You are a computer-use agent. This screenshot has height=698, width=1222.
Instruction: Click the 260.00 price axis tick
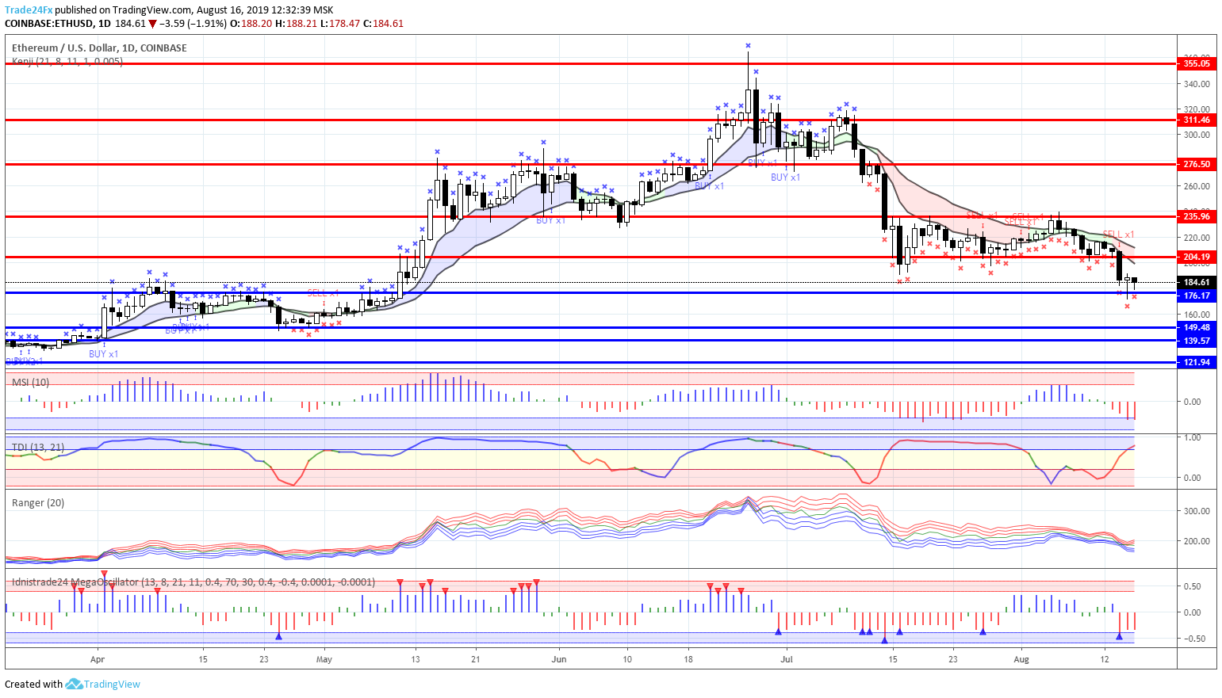pyautogui.click(x=1197, y=187)
